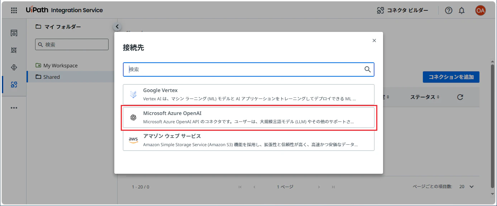Viewport: 497px width, 206px height.
Task: Select My Workspace folder
Action: tap(60, 66)
